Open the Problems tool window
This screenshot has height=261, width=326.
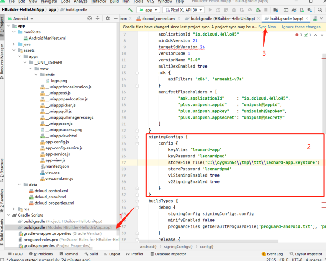[x=41, y=254]
